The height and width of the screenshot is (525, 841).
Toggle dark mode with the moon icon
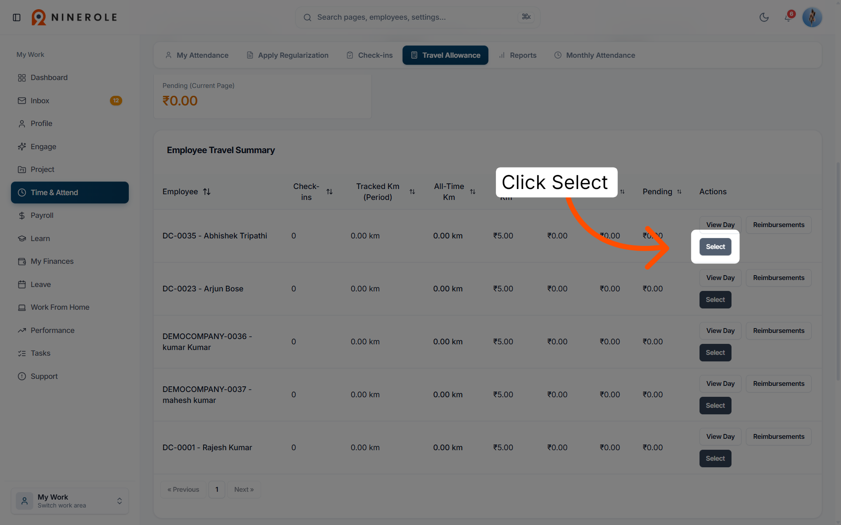tap(764, 17)
